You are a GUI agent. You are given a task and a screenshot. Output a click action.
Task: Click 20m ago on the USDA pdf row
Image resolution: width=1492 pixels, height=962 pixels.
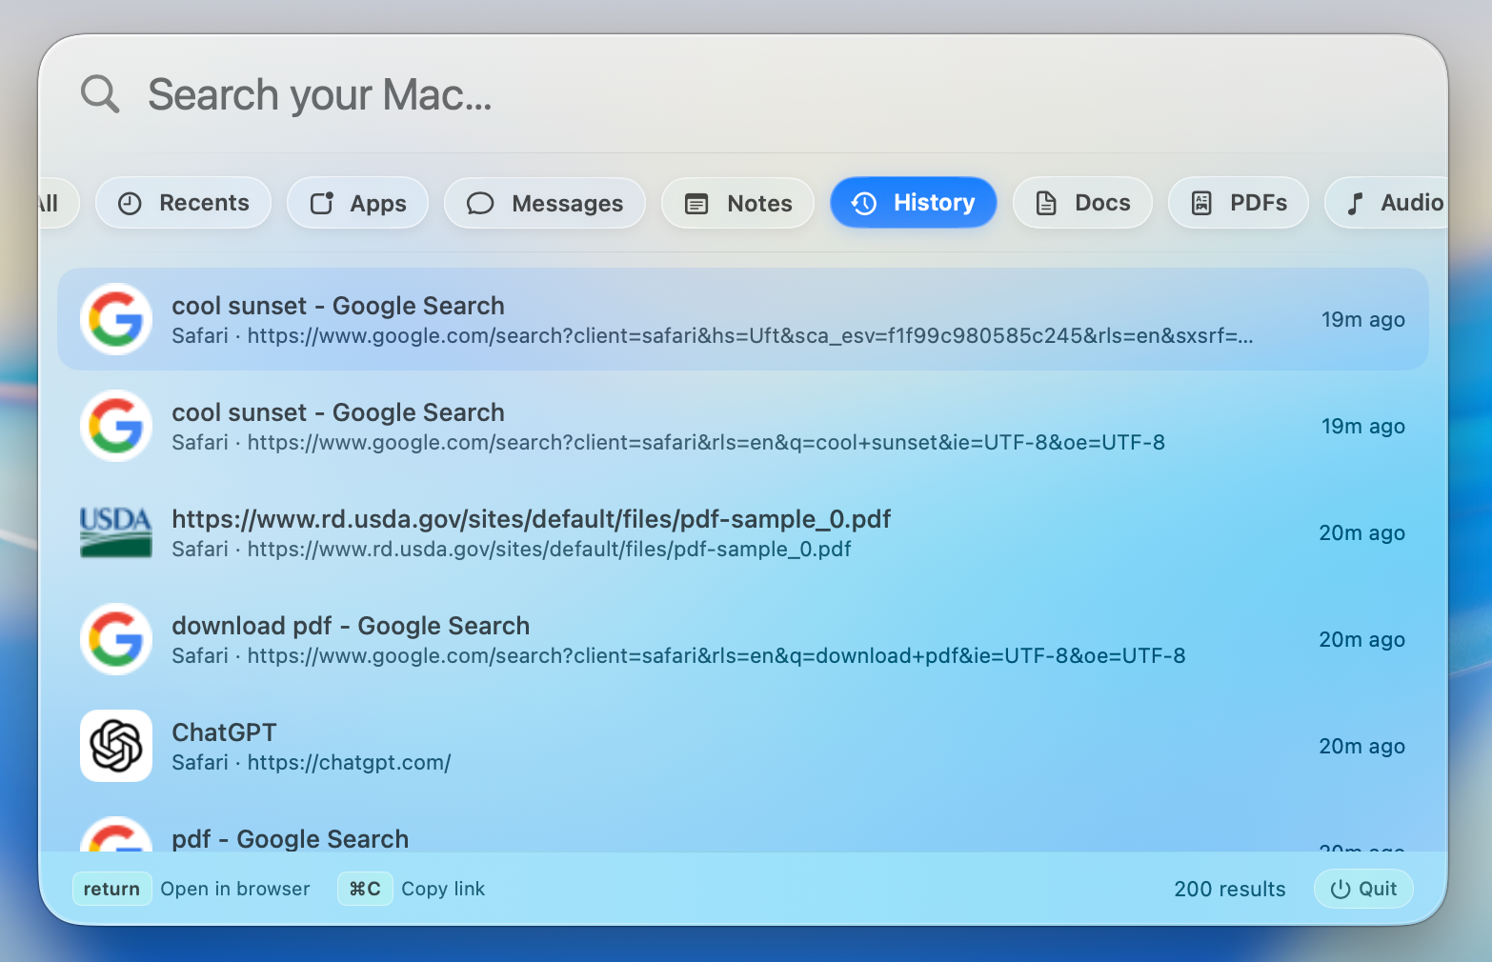tap(1361, 533)
